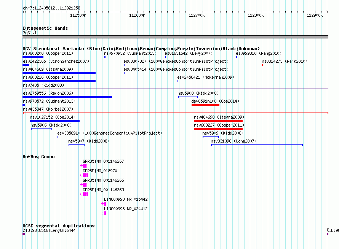Select the nsv5907 (Kidd2008) interval bar
This screenshot has height=249, width=339.
click(77, 145)
